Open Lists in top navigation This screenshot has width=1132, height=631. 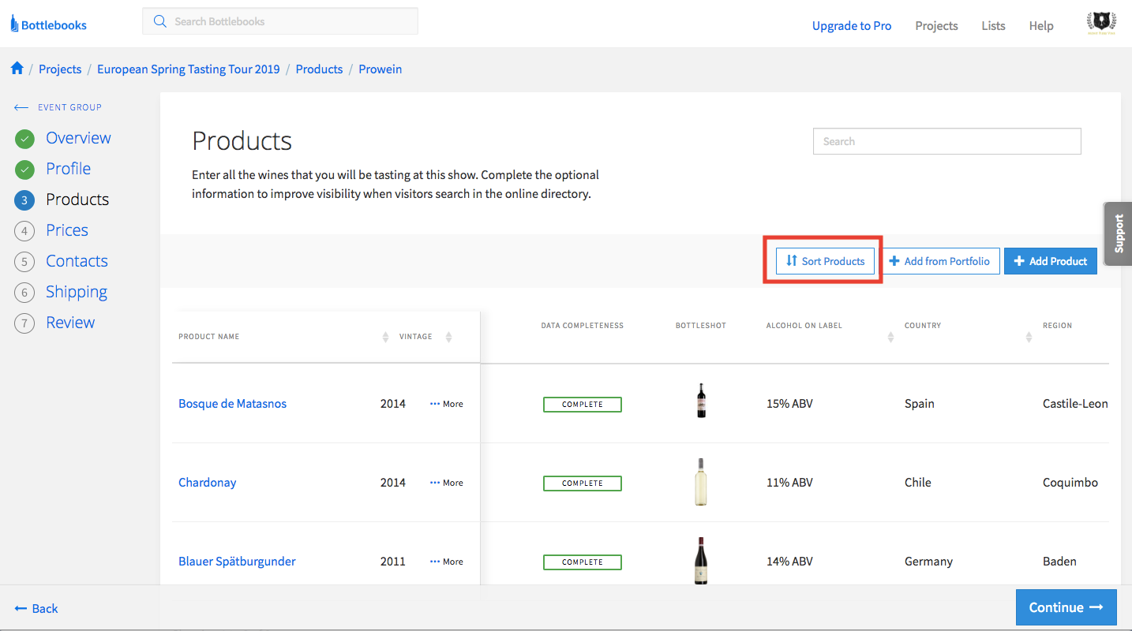993,26
